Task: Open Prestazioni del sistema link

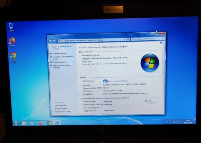Action: pyautogui.click(x=63, y=112)
